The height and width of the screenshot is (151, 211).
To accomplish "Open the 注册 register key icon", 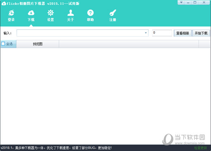I will coord(113,15).
